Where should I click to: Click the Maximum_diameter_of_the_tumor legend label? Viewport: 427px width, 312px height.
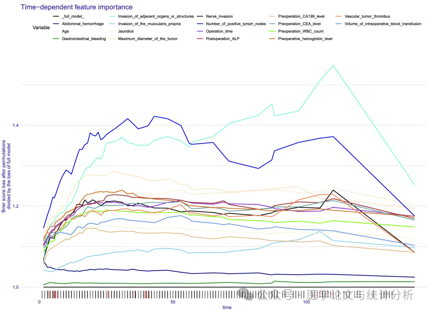[147, 39]
